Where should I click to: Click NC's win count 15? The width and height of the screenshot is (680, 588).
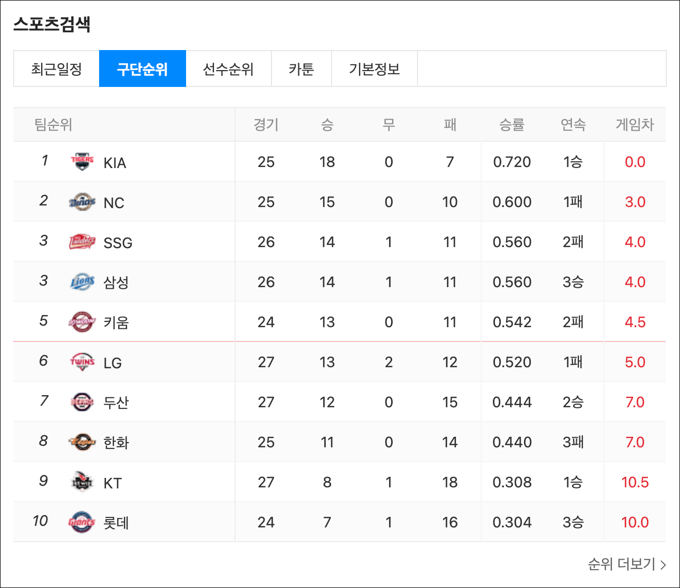327,202
